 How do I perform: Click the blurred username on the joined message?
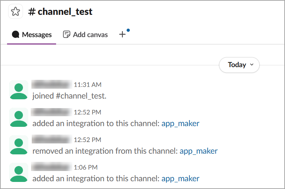click(x=51, y=84)
